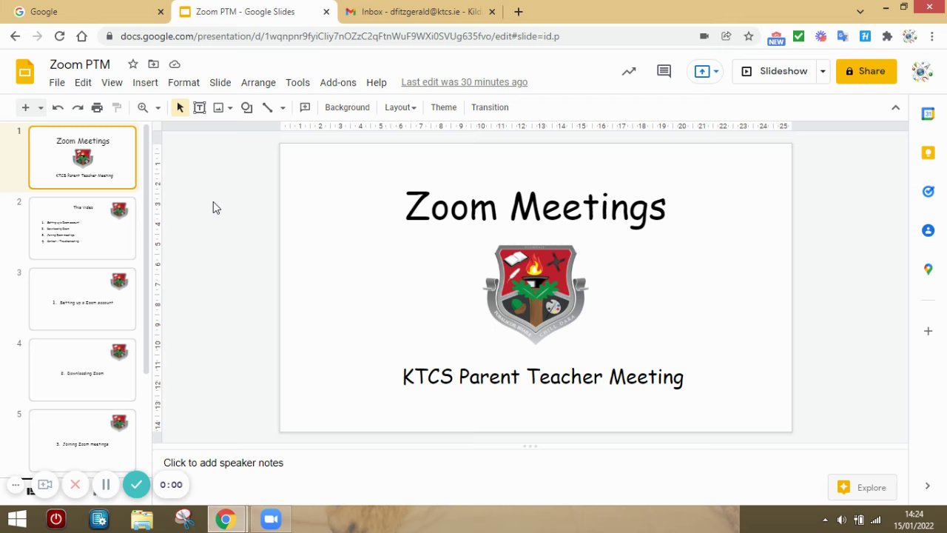947x533 pixels.
Task: Open the Add-ons menu
Action: click(338, 82)
